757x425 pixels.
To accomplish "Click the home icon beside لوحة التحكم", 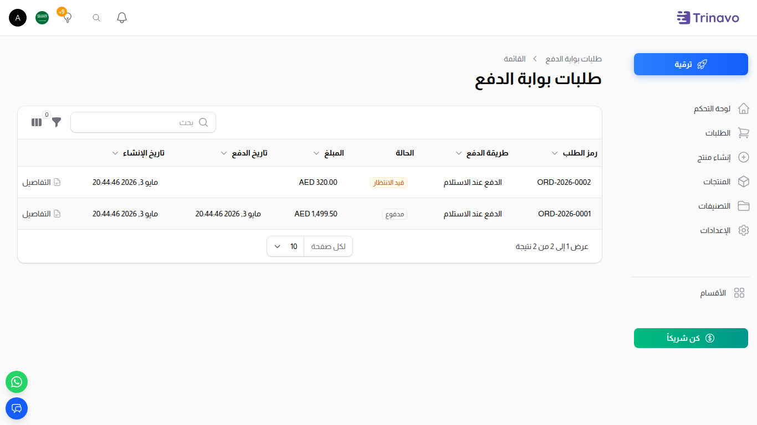I will coord(744,108).
